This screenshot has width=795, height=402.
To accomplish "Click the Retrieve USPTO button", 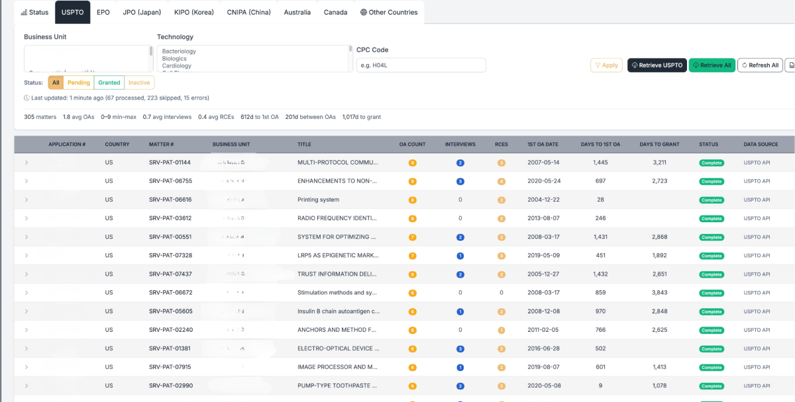I will (657, 65).
